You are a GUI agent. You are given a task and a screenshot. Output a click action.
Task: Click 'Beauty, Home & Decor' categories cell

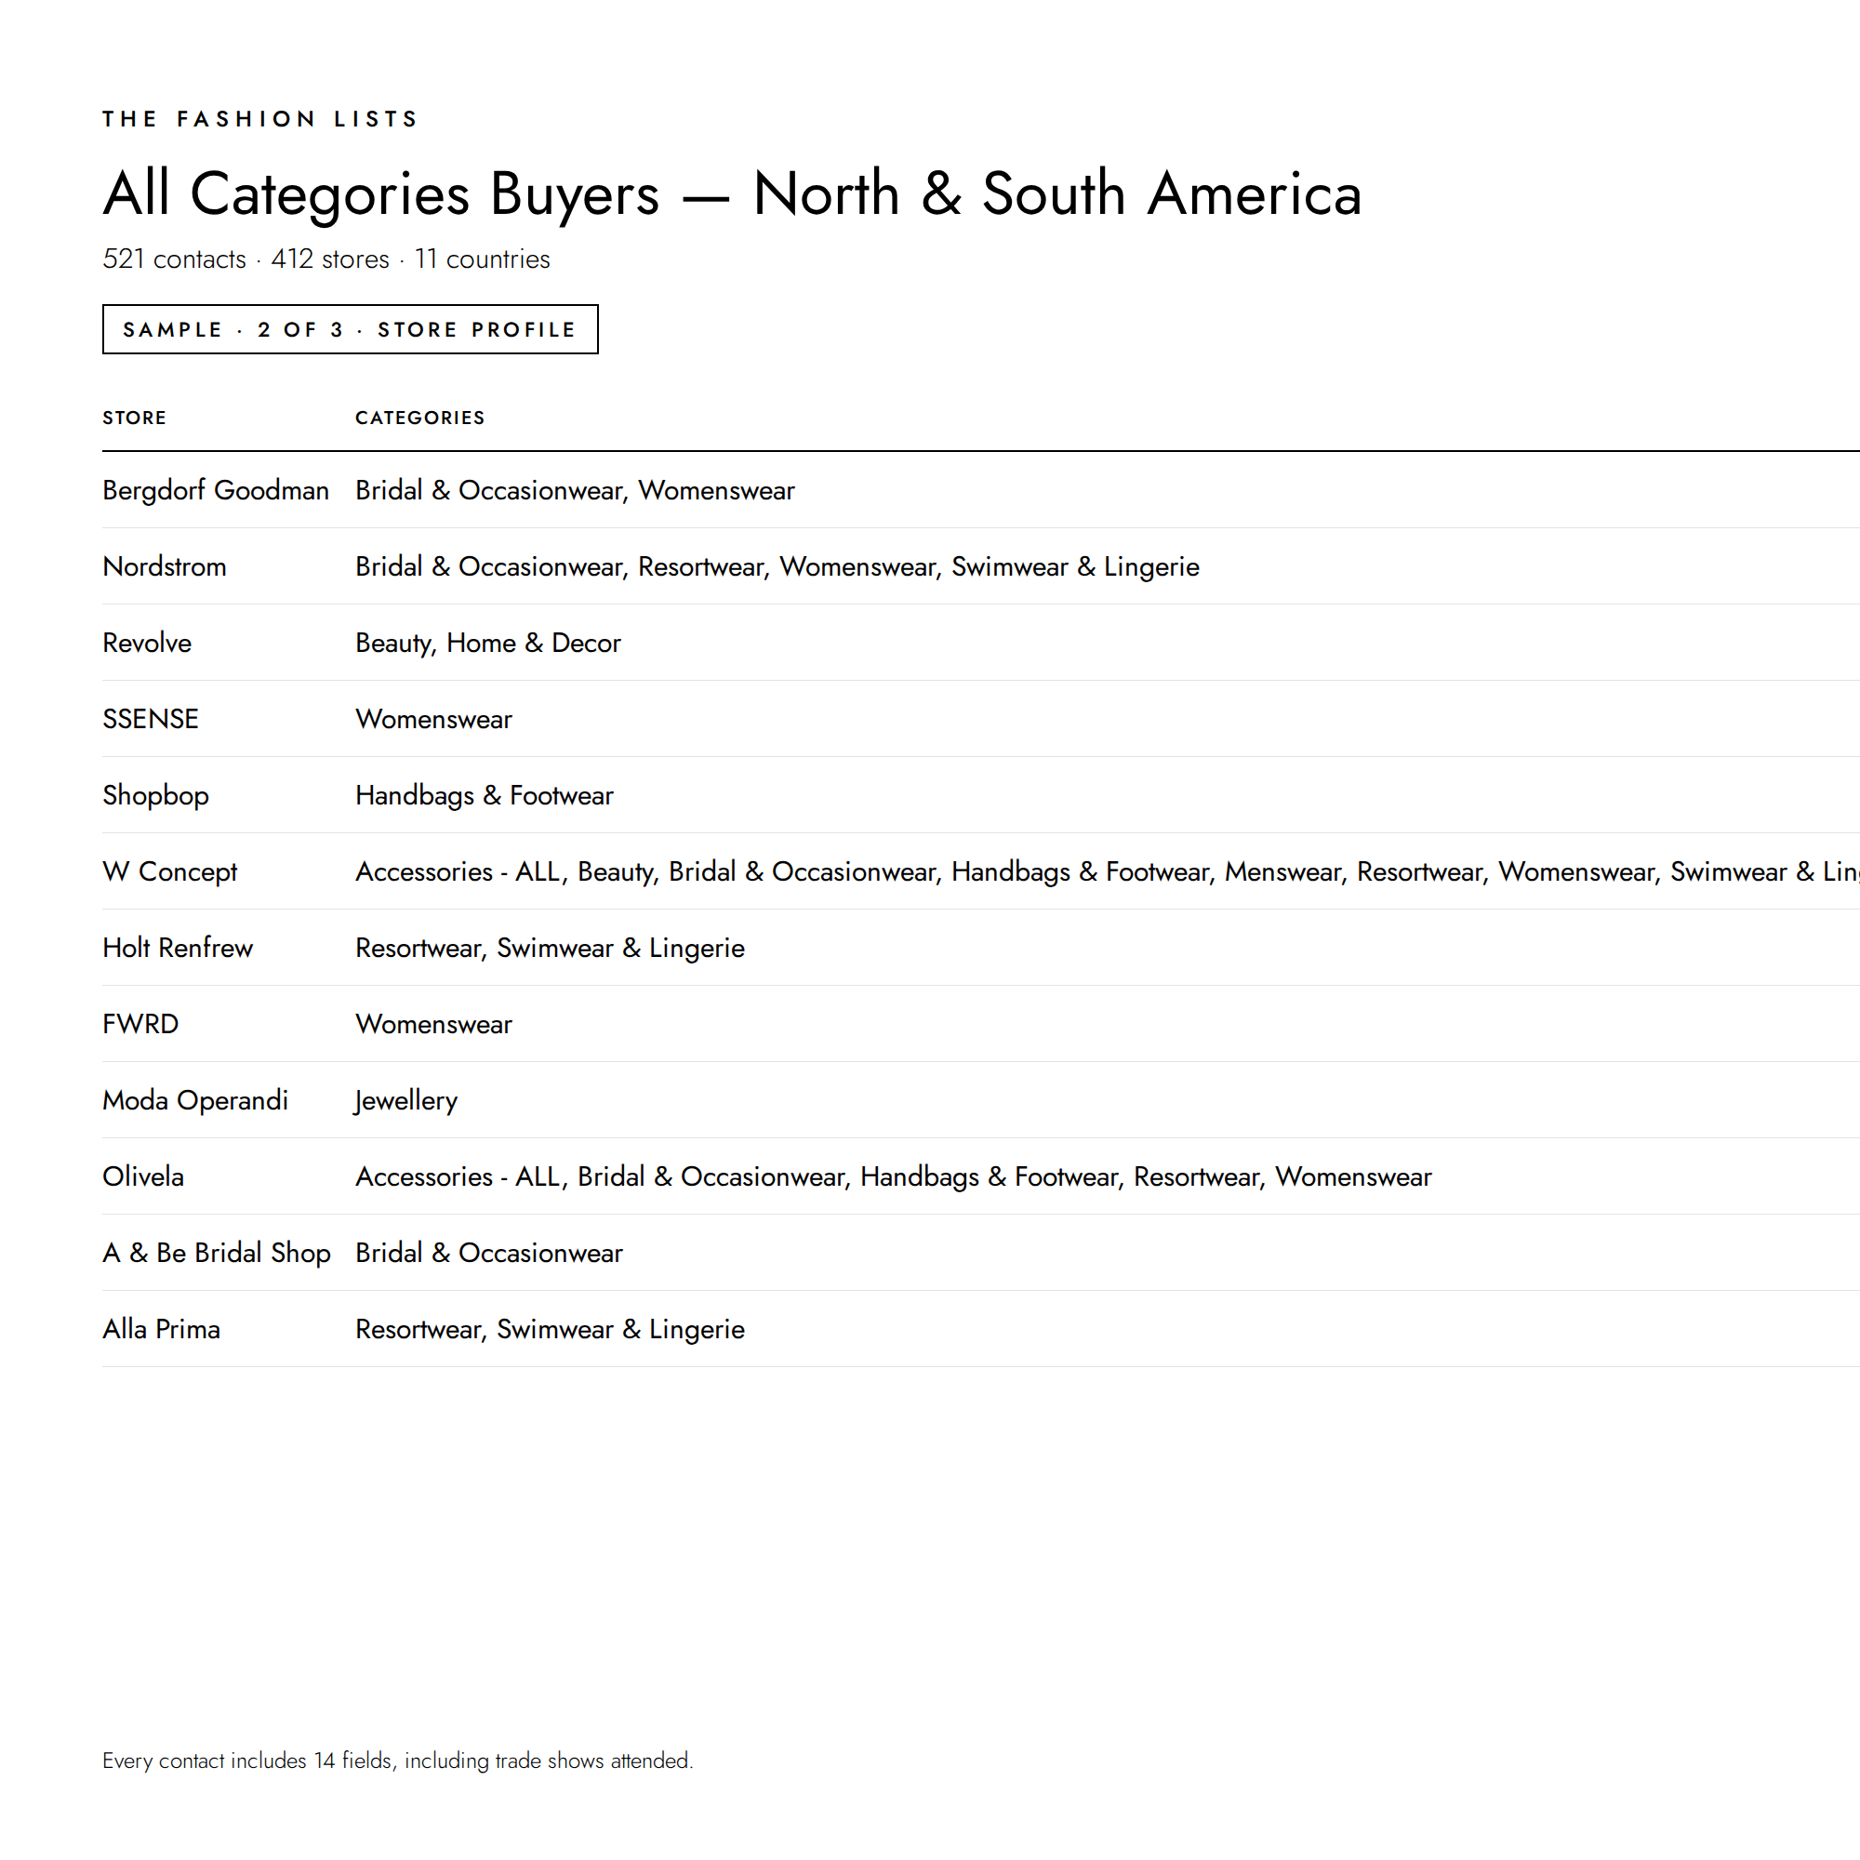[488, 642]
